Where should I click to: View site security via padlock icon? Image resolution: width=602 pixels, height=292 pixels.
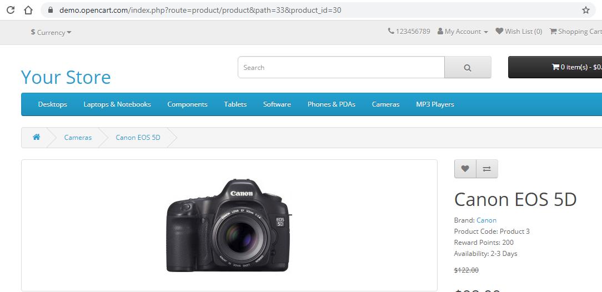point(51,10)
